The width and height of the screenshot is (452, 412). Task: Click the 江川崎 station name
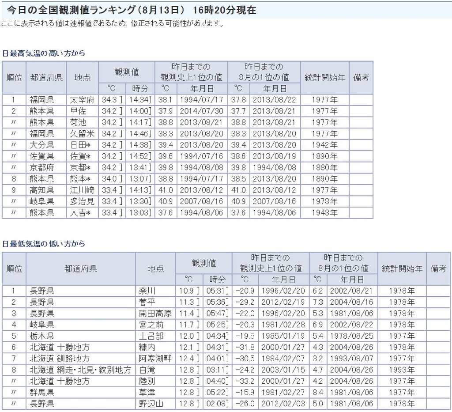tap(82, 190)
